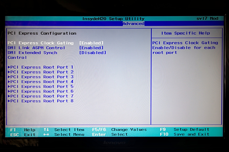Expand PCI Express Root Port 8 arrow

[9, 101]
